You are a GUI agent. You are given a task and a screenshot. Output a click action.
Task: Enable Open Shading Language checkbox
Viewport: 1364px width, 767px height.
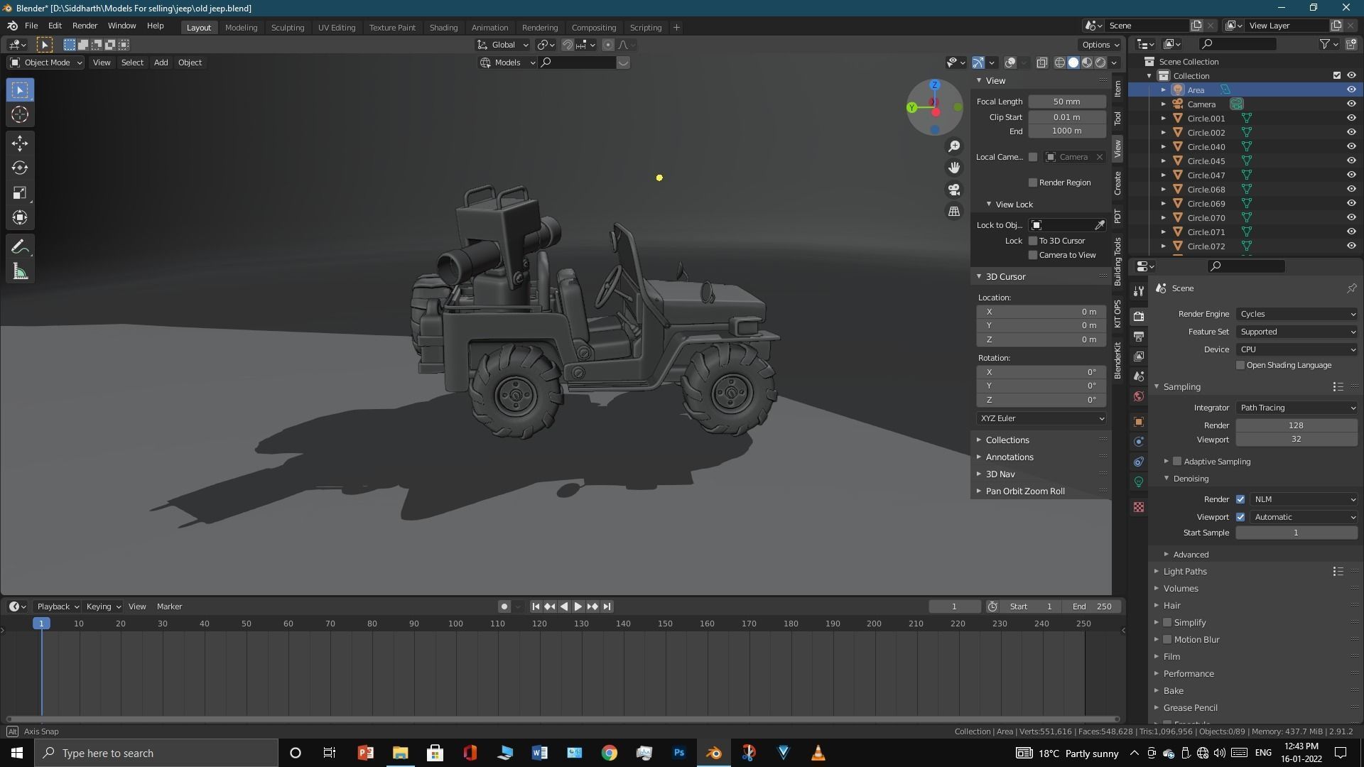(1240, 365)
